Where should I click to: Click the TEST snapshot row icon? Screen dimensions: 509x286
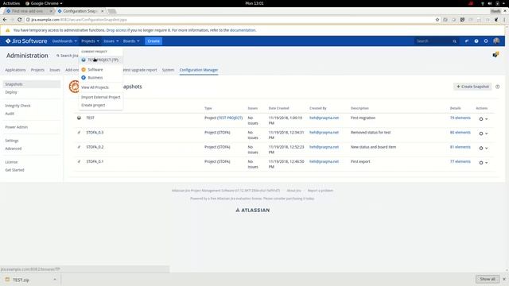click(79, 118)
